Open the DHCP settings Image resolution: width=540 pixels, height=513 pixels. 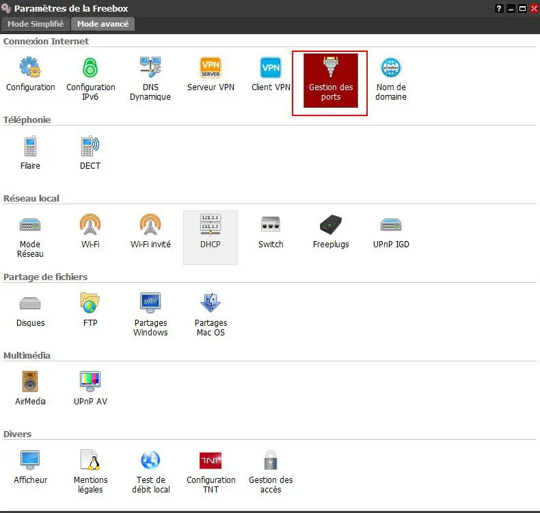coord(211,238)
